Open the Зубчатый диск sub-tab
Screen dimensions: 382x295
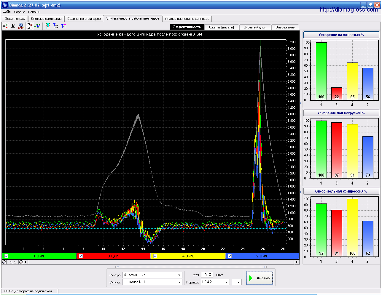(255, 27)
